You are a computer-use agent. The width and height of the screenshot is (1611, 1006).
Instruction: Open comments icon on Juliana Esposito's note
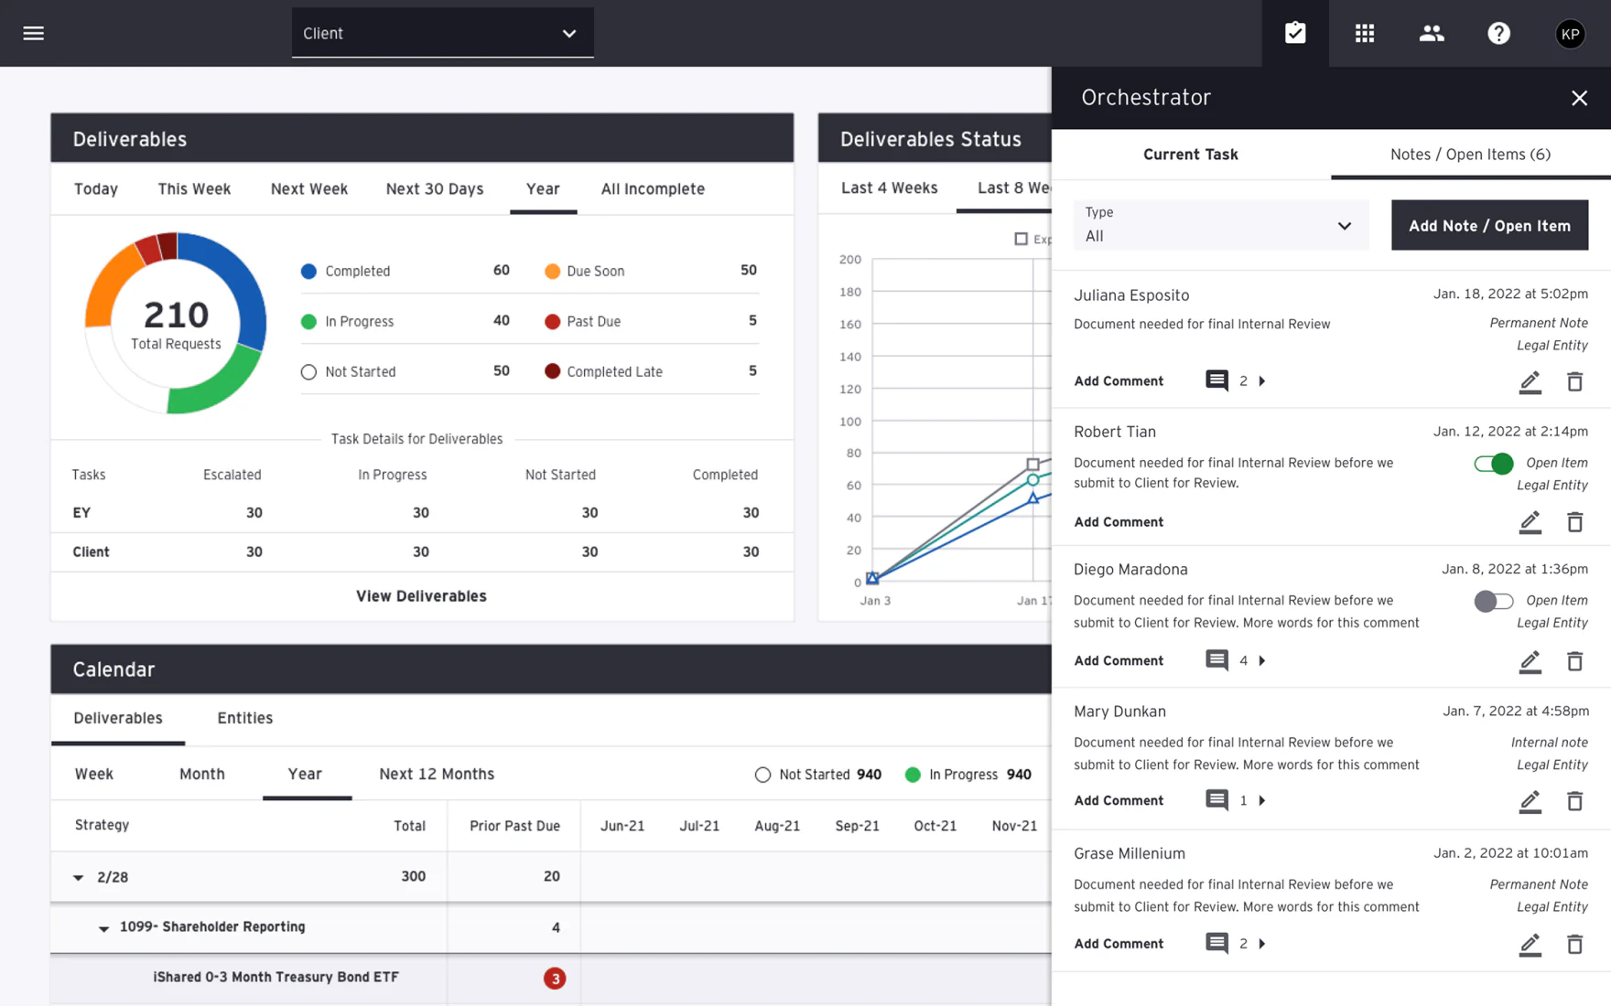point(1216,380)
